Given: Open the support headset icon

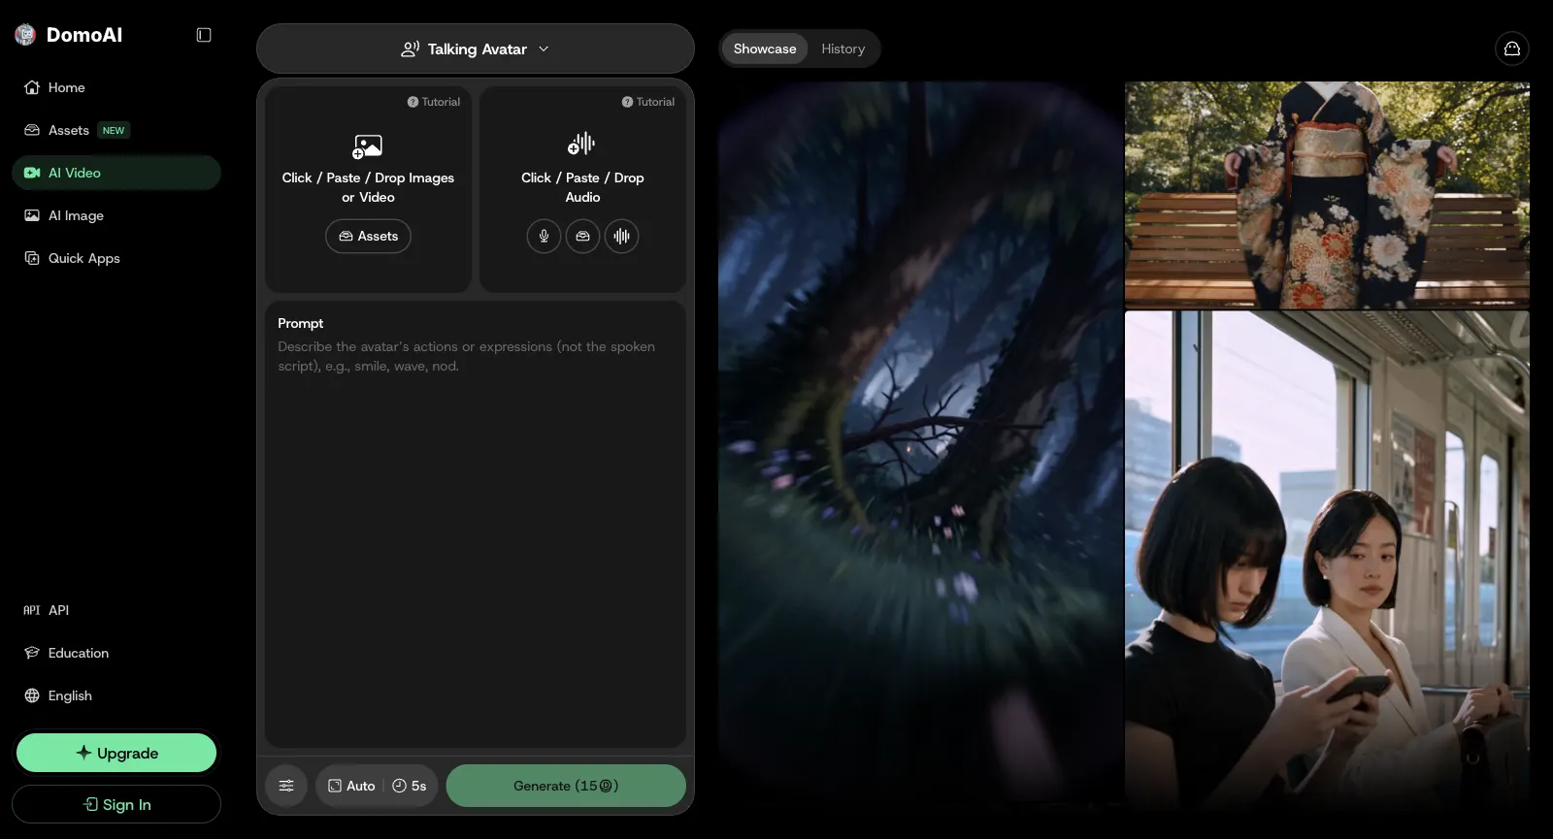Looking at the screenshot, I should [x=1512, y=48].
